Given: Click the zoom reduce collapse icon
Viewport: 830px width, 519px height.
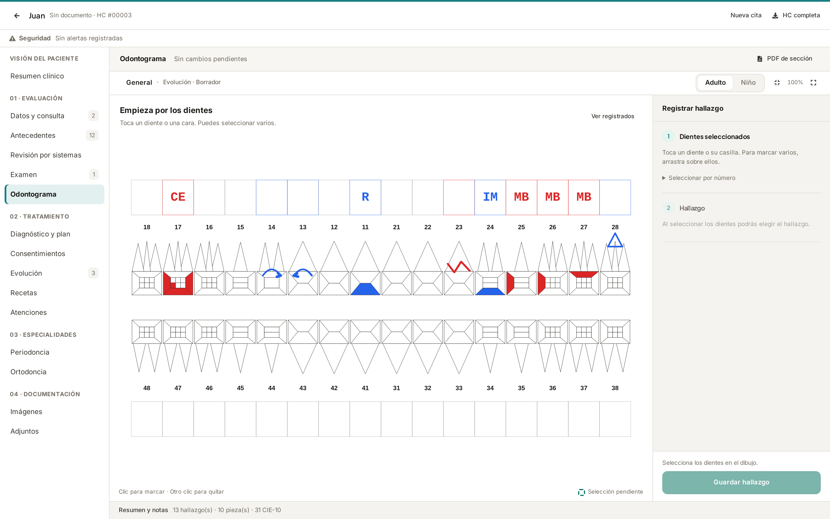Looking at the screenshot, I should click(777, 83).
